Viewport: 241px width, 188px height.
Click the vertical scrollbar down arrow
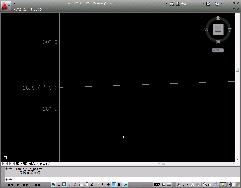click(238, 160)
